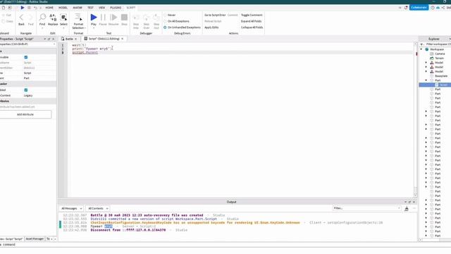451x254 pixels.
Task: Click the new file icon in quick access bar
Action: click(x=4, y=8)
